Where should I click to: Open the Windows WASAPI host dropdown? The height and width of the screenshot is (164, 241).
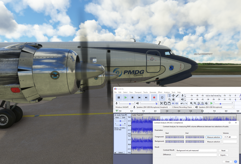click(x=124, y=107)
